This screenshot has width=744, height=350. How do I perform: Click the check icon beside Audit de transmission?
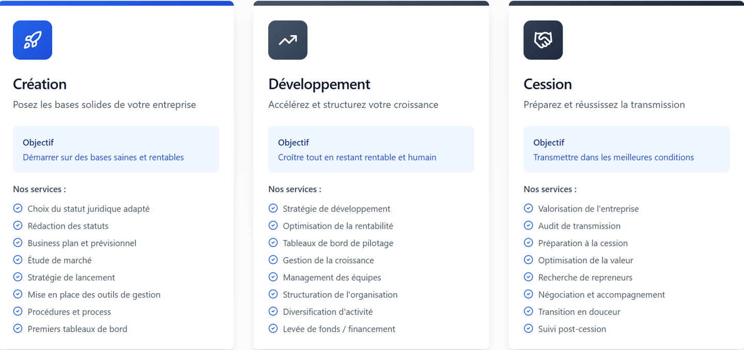[528, 226]
